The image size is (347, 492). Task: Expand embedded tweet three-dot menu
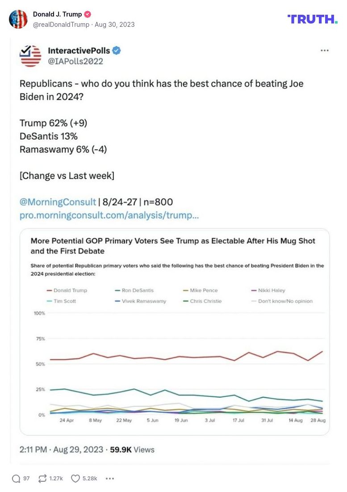point(325,51)
